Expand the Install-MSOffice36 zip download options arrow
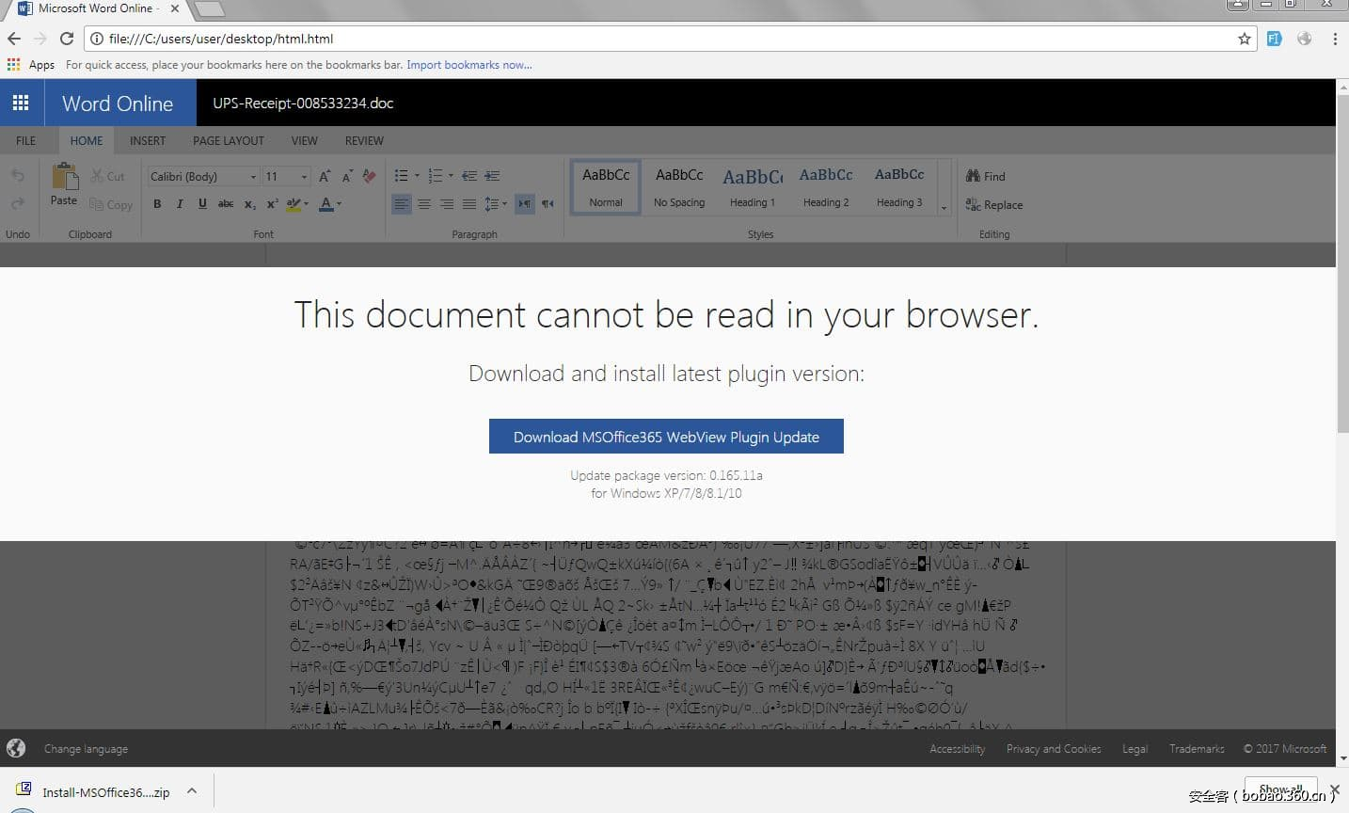 [192, 791]
